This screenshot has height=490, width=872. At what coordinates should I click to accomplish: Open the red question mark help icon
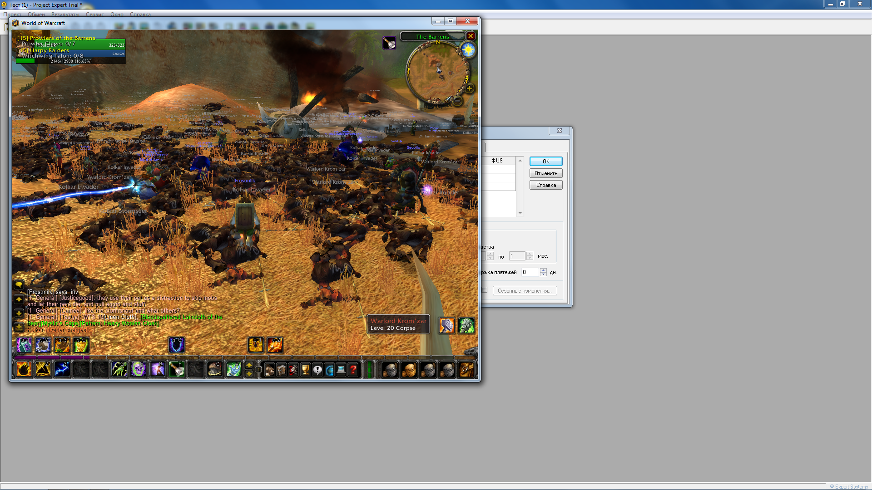353,370
